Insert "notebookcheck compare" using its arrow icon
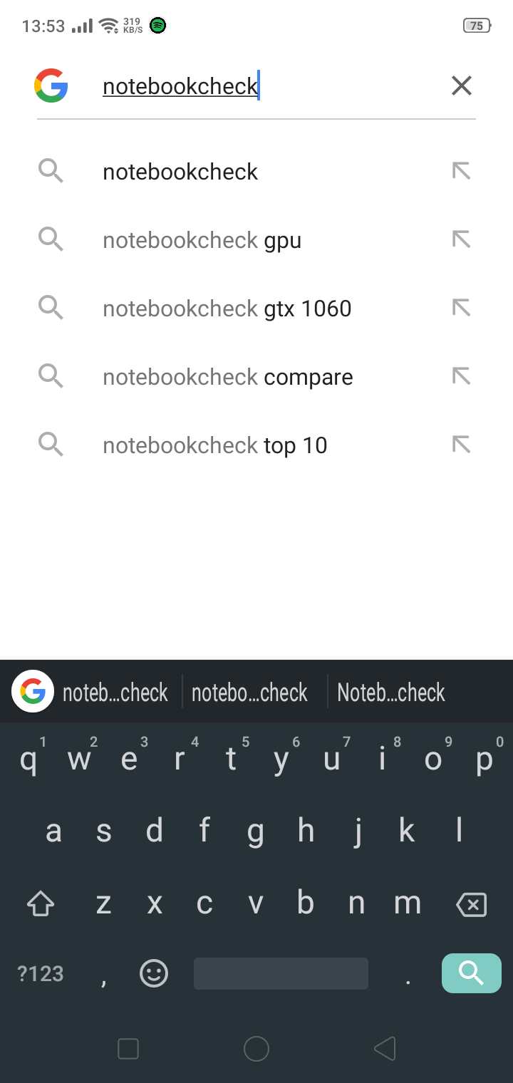This screenshot has height=1083, width=513. click(462, 377)
